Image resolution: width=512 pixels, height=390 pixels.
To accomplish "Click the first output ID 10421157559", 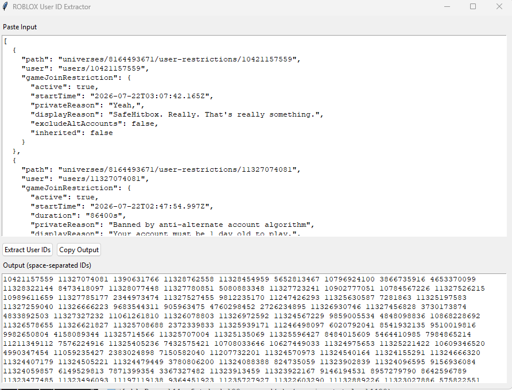I will pos(28,279).
